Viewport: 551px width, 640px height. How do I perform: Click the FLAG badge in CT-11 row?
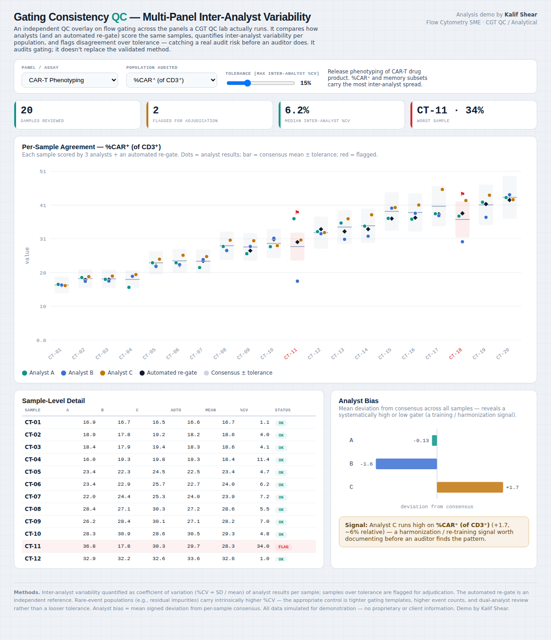[283, 547]
